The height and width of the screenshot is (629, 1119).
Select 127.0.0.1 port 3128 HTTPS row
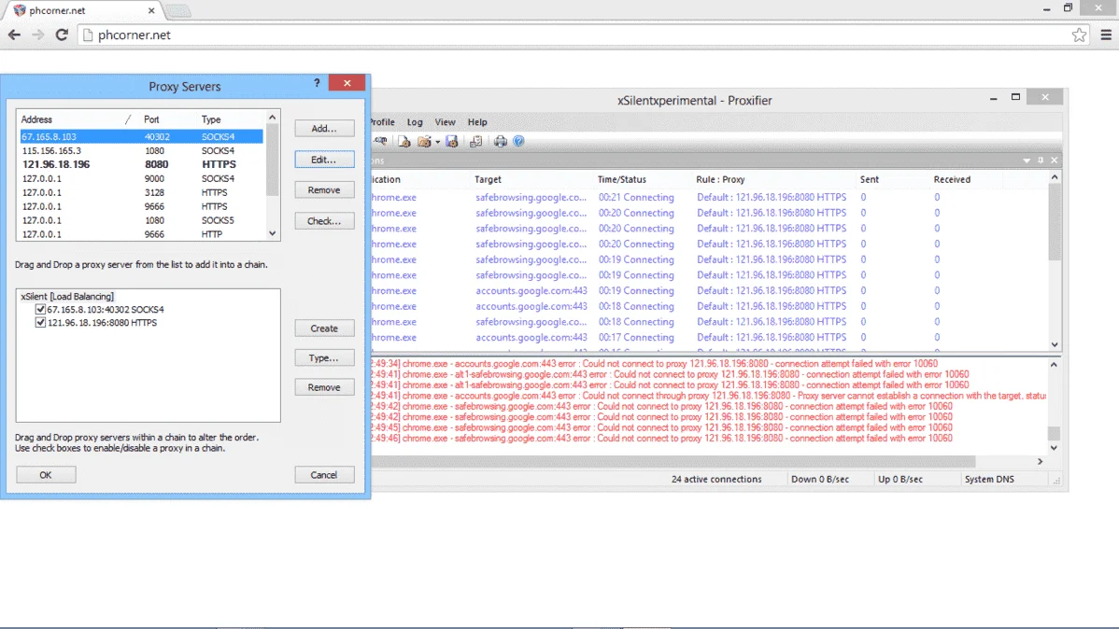[x=141, y=192]
